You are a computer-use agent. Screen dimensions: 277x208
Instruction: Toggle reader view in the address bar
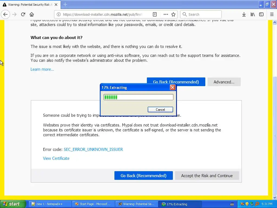point(154,14)
